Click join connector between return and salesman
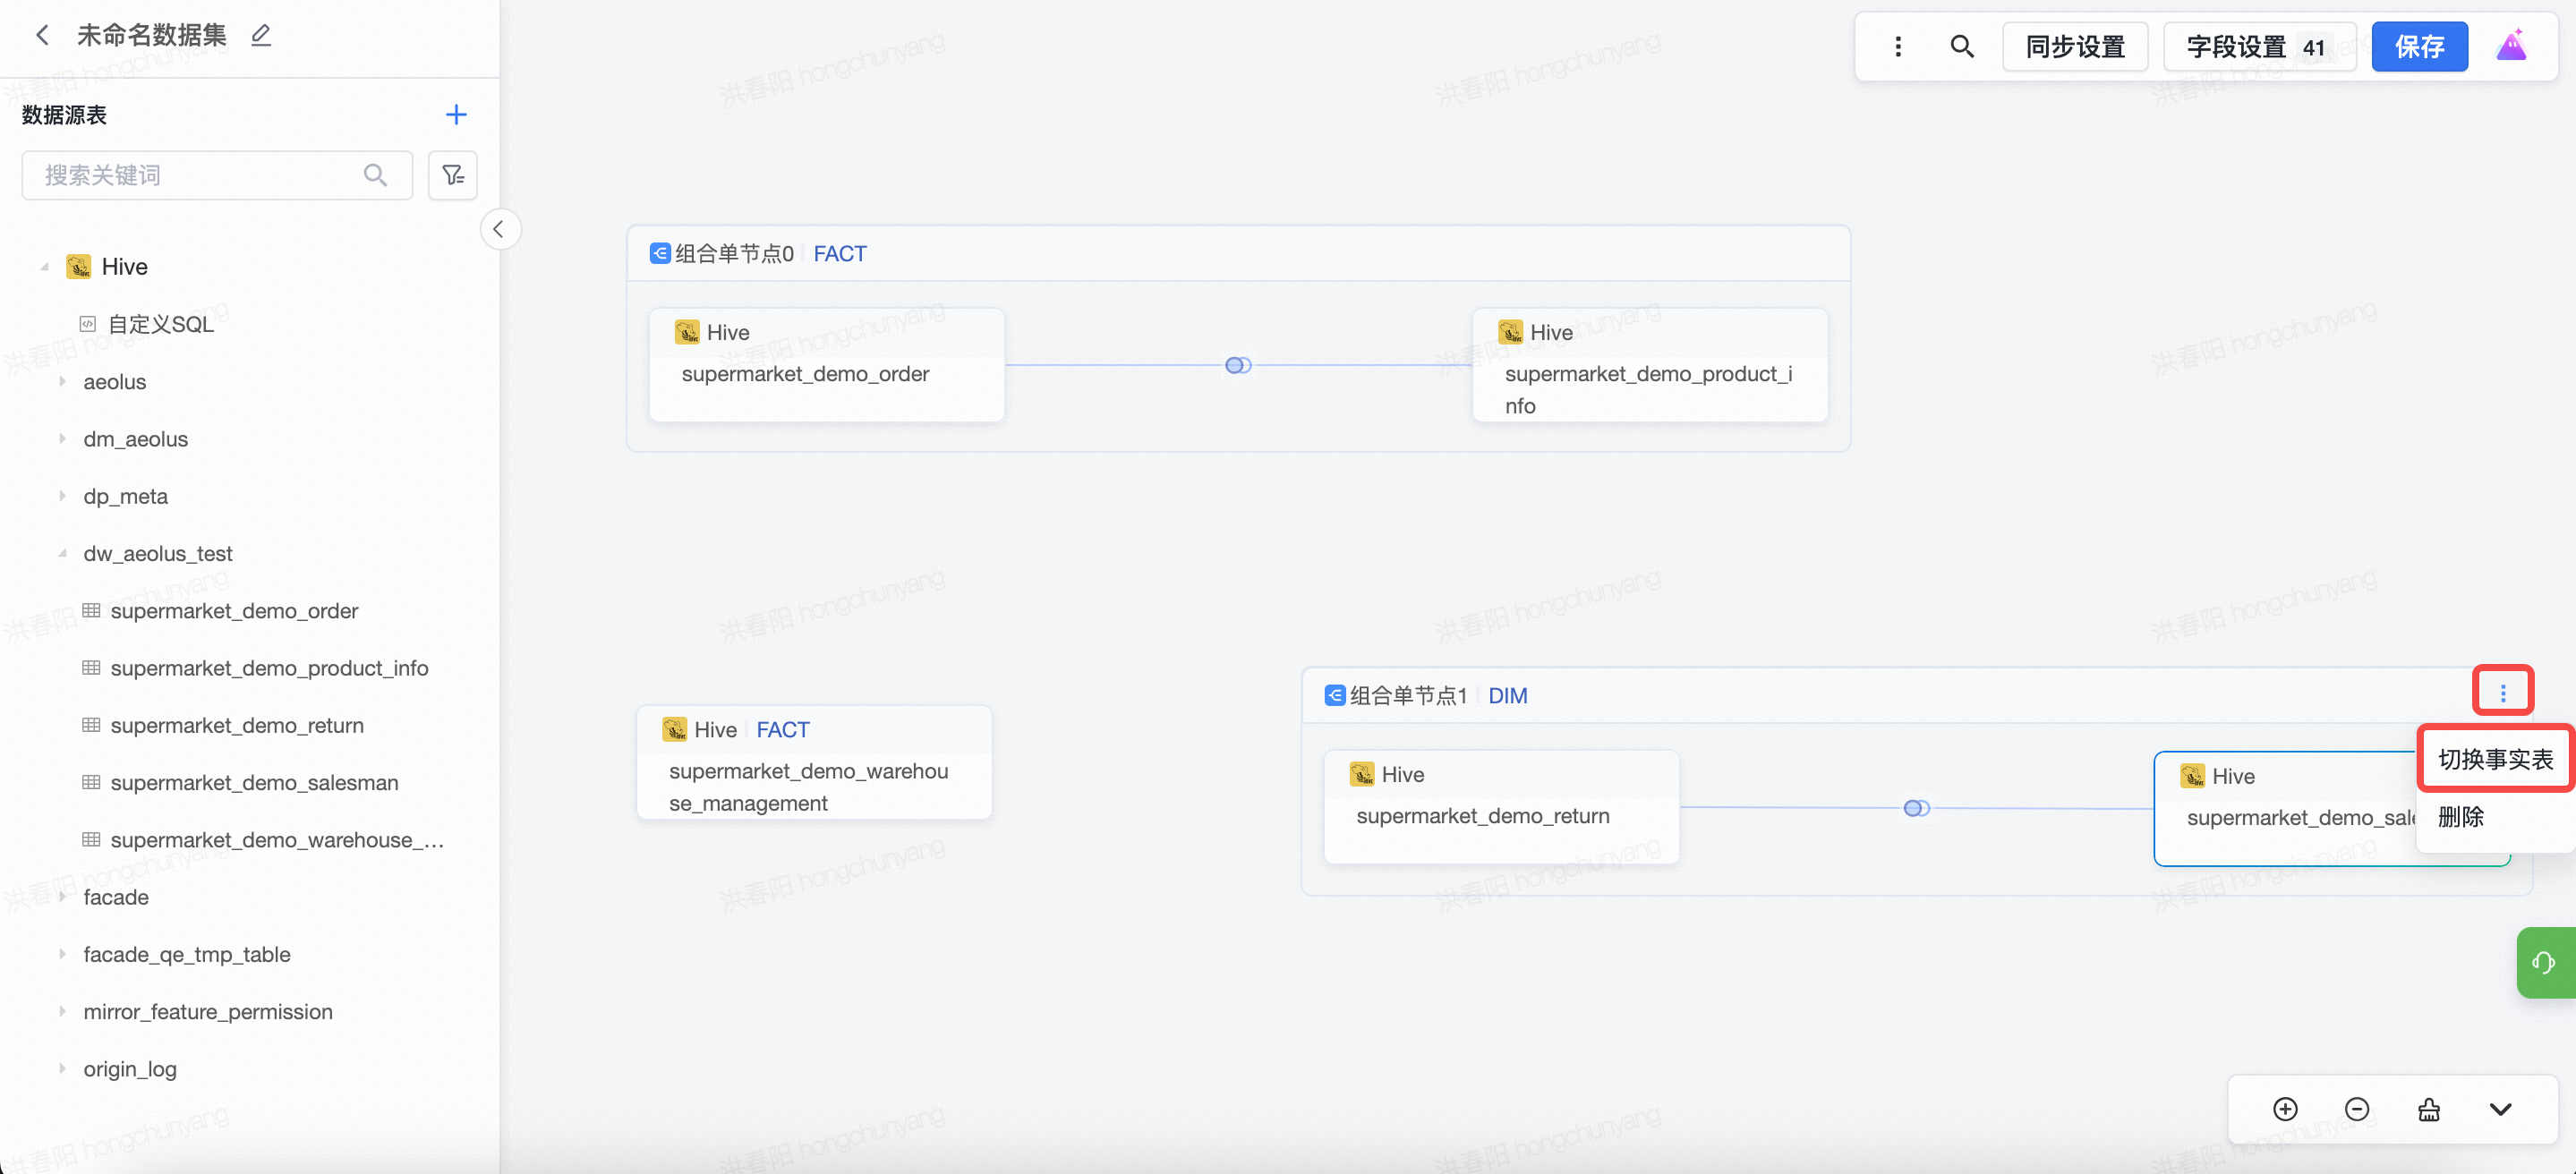The image size is (2576, 1174). [1916, 808]
